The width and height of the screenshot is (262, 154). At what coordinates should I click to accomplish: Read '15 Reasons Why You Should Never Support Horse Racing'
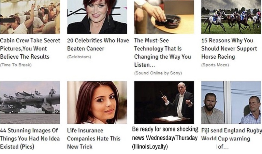(229, 49)
